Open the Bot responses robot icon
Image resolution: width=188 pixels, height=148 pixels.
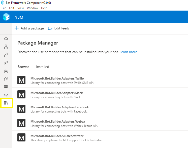tap(6, 71)
